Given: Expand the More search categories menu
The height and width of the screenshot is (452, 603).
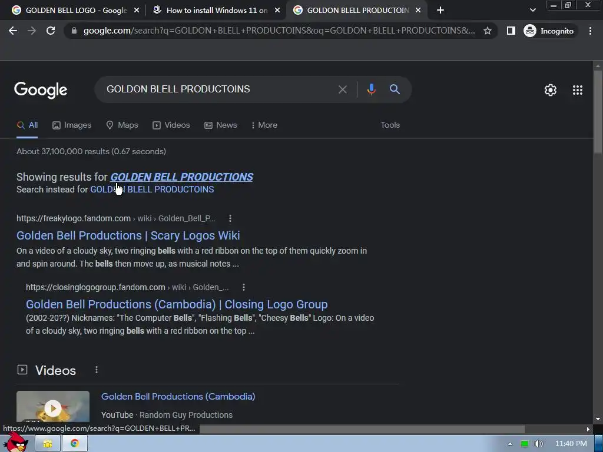Looking at the screenshot, I should 264,125.
